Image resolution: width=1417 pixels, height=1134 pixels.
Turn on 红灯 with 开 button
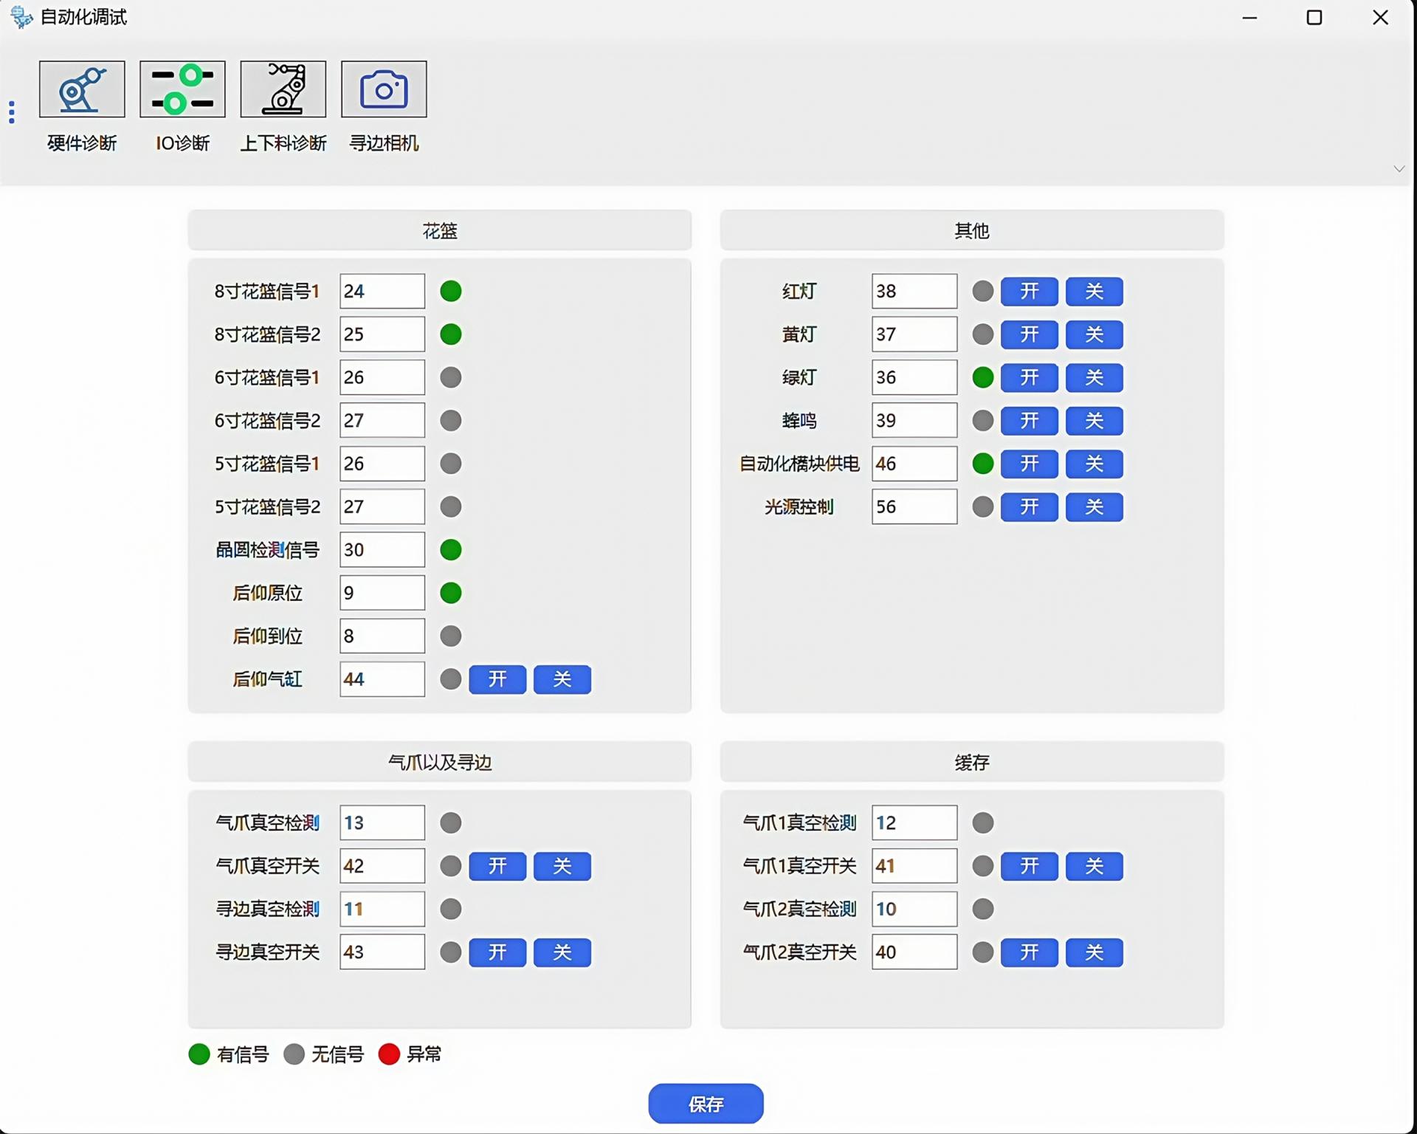[x=1029, y=292]
